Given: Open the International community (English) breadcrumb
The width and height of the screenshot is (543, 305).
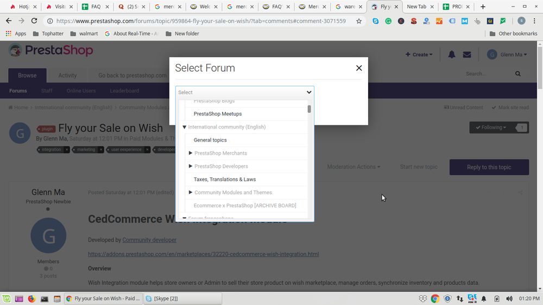Looking at the screenshot, I should tap(73, 107).
